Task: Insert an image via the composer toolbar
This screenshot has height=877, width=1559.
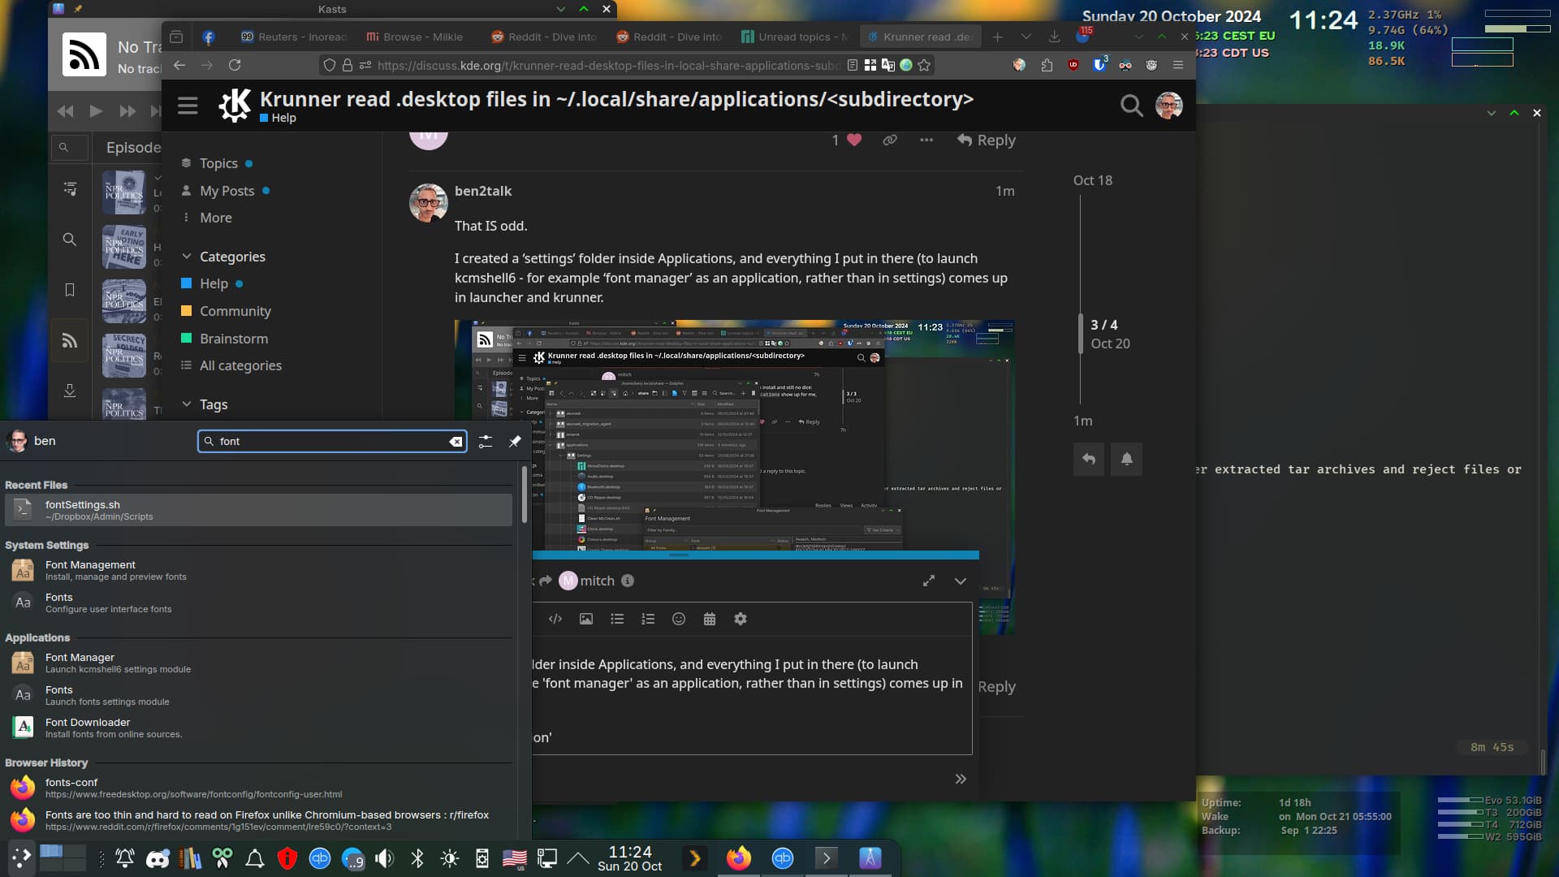Action: [586, 619]
